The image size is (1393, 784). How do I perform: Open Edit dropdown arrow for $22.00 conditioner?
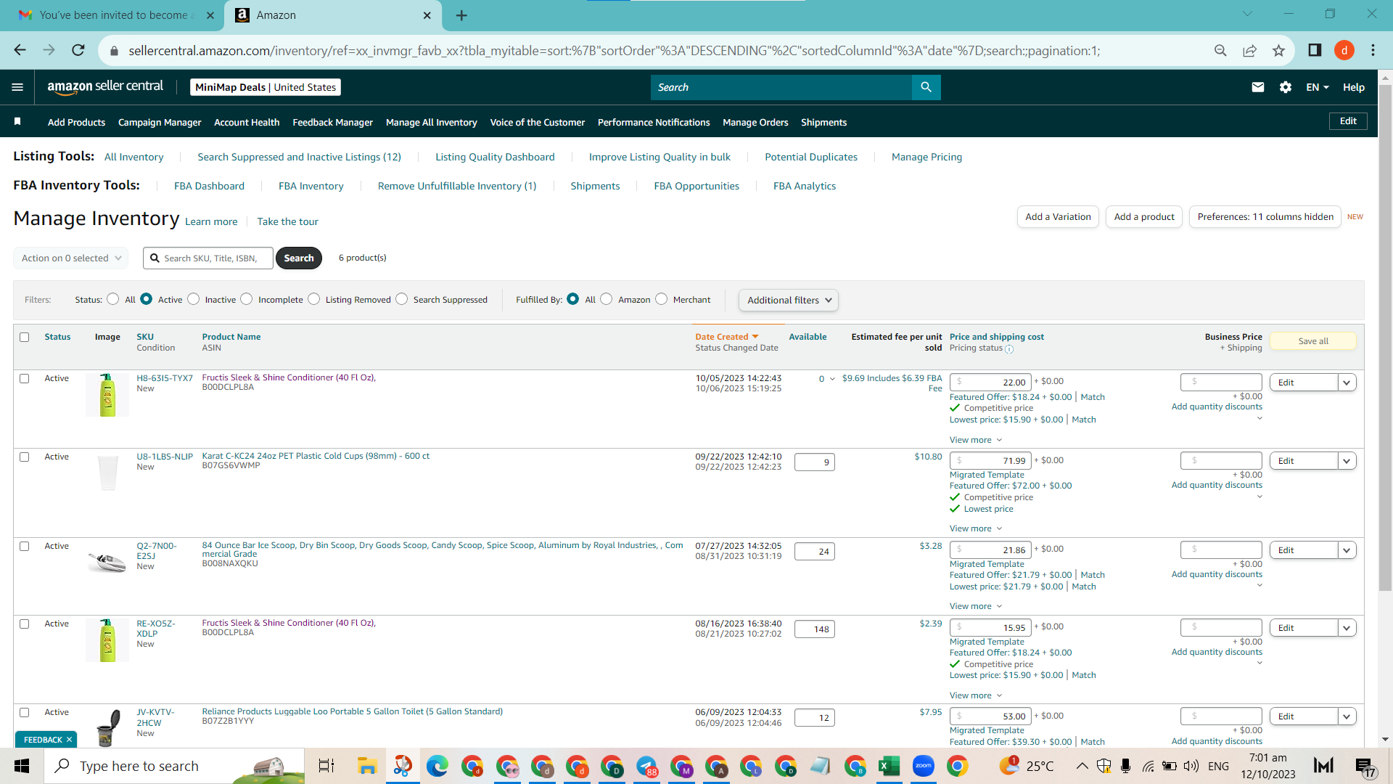[x=1347, y=383]
